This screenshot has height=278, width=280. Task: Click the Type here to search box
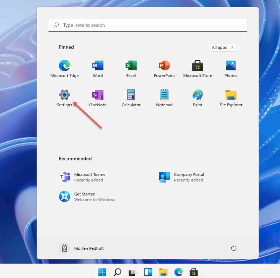click(x=148, y=25)
